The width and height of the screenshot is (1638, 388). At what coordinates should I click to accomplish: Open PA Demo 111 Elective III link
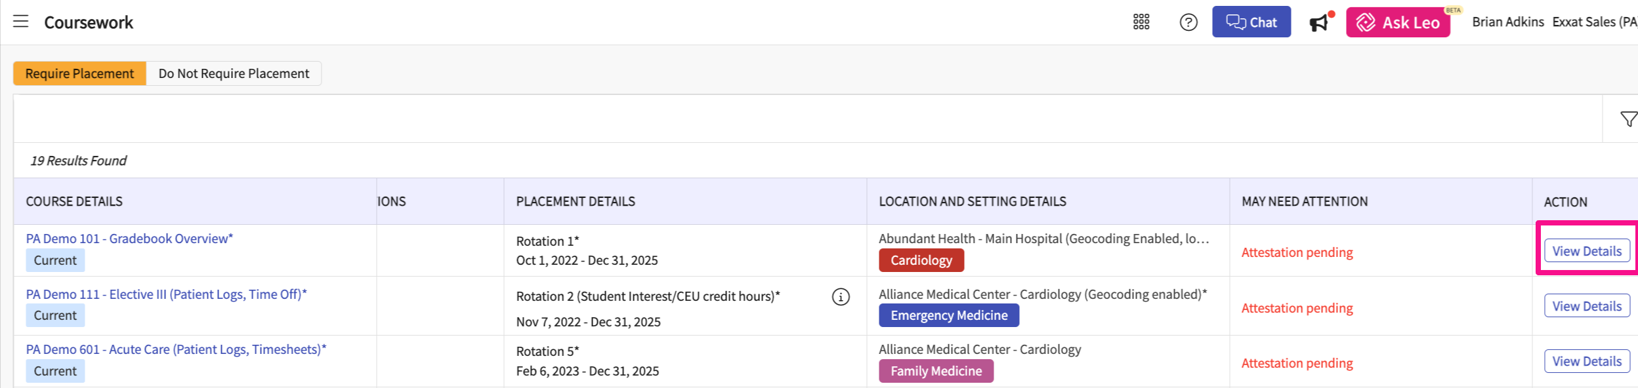166,294
